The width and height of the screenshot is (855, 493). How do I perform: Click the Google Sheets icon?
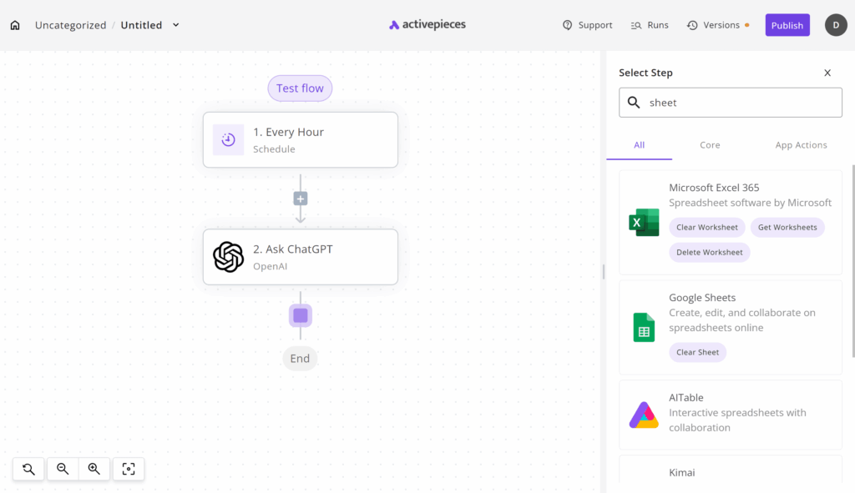coord(644,327)
